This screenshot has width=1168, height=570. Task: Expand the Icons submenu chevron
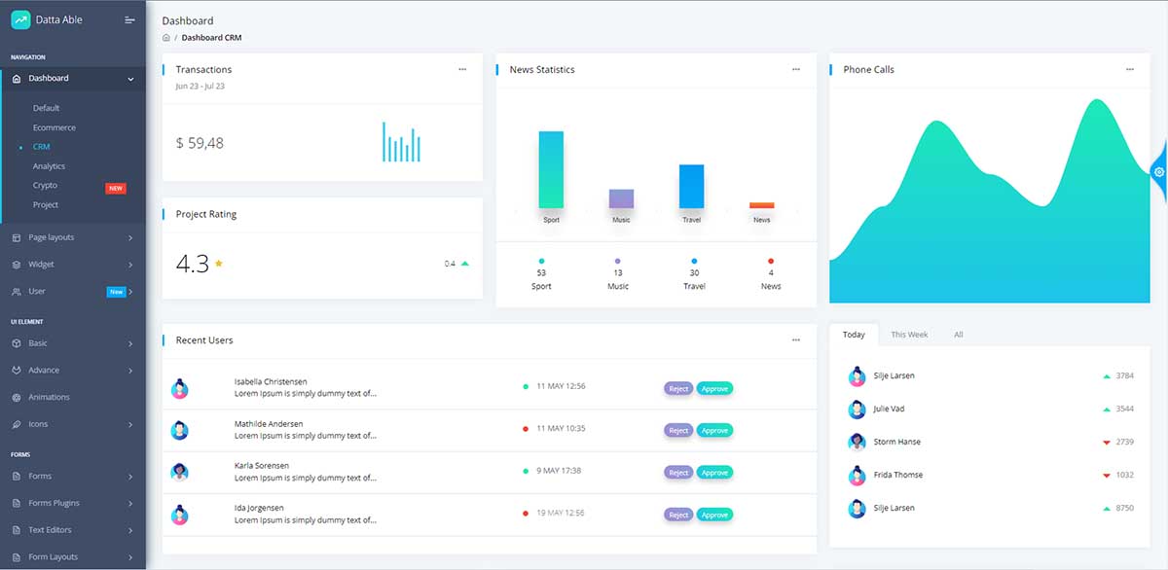130,425
